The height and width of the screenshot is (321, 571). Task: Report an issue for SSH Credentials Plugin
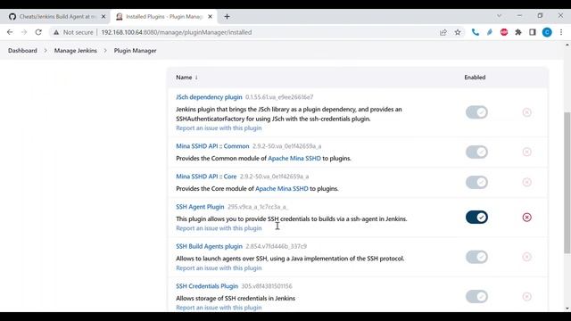point(219,308)
